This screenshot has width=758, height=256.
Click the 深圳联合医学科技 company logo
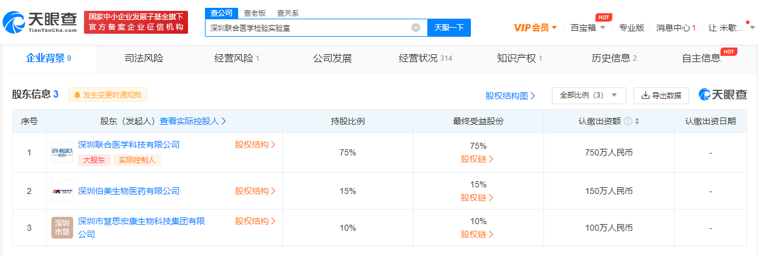(62, 152)
